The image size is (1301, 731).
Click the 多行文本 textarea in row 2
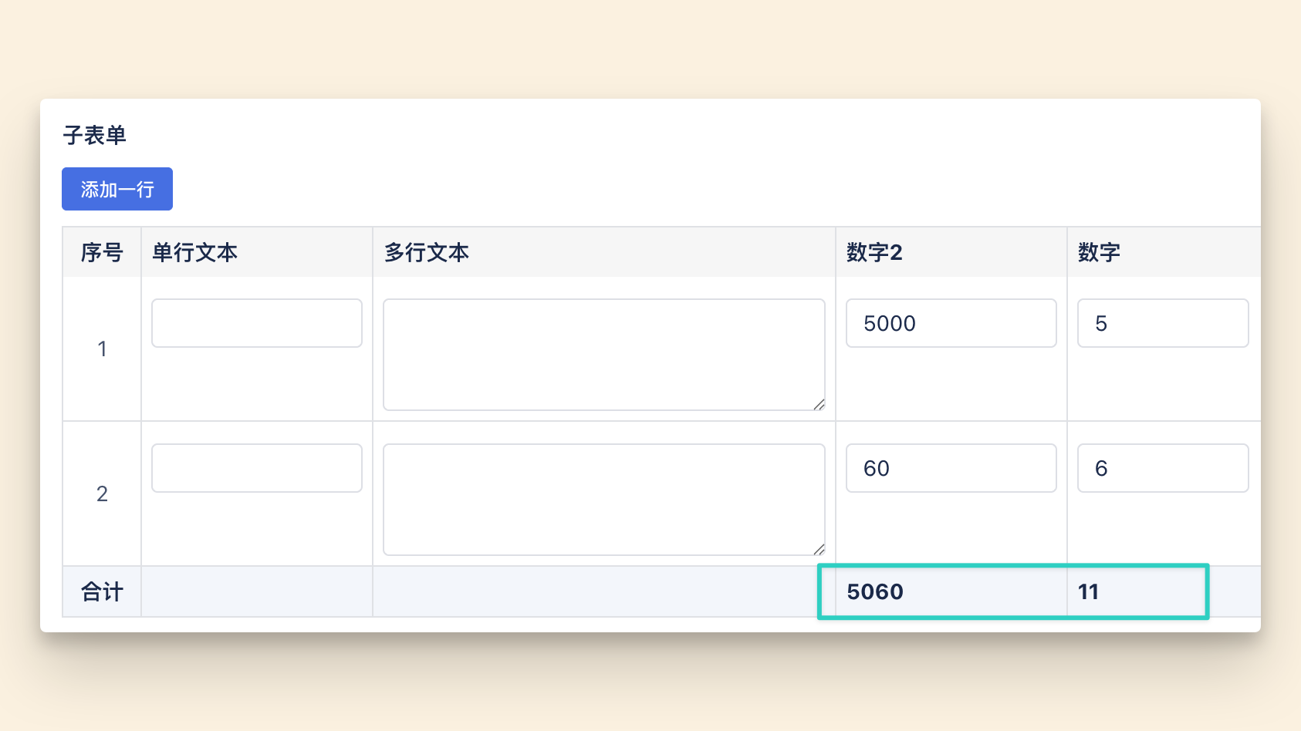pyautogui.click(x=603, y=499)
